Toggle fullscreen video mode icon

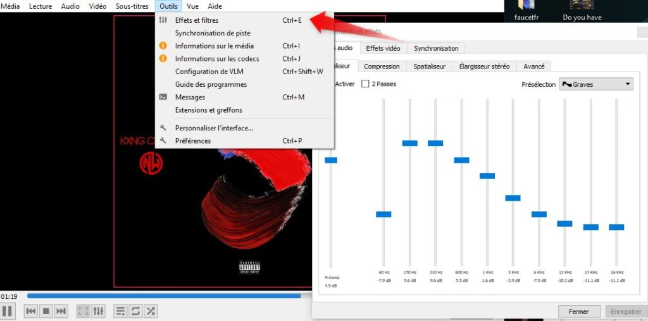tap(83, 311)
